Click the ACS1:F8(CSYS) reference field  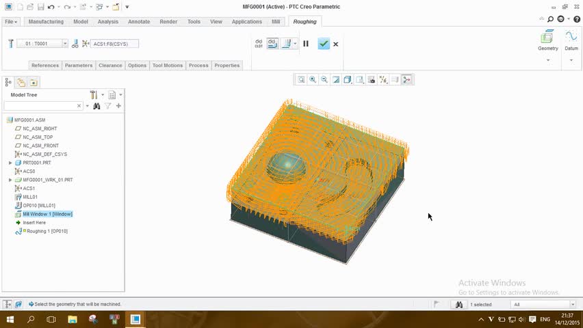point(114,44)
